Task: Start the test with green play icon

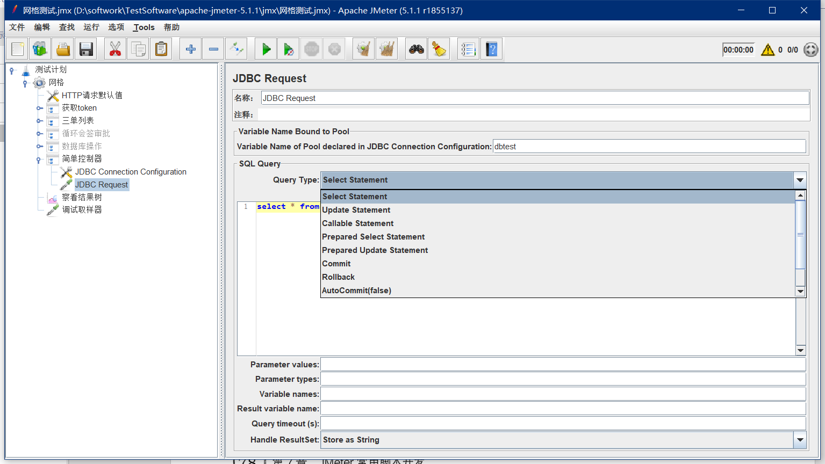Action: click(266, 49)
